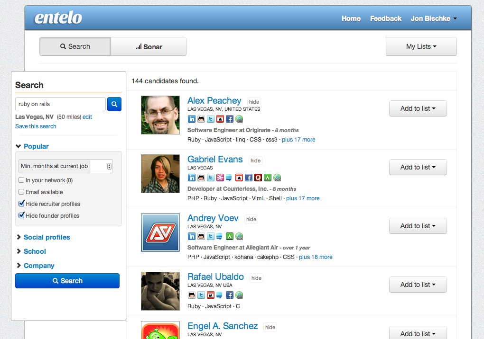This screenshot has width=484, height=339.
Task: Open Gabriel Evans's Facebook icon
Action: tap(249, 178)
